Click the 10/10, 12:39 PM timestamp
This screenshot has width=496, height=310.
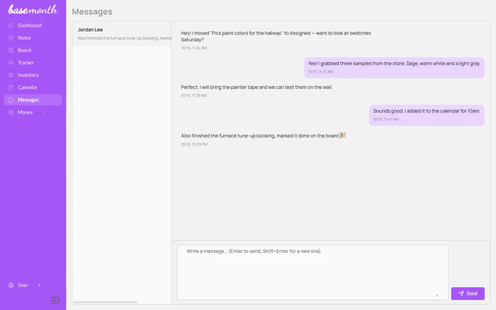(x=194, y=145)
